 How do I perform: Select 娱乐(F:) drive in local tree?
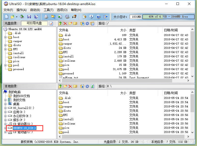point(19,120)
